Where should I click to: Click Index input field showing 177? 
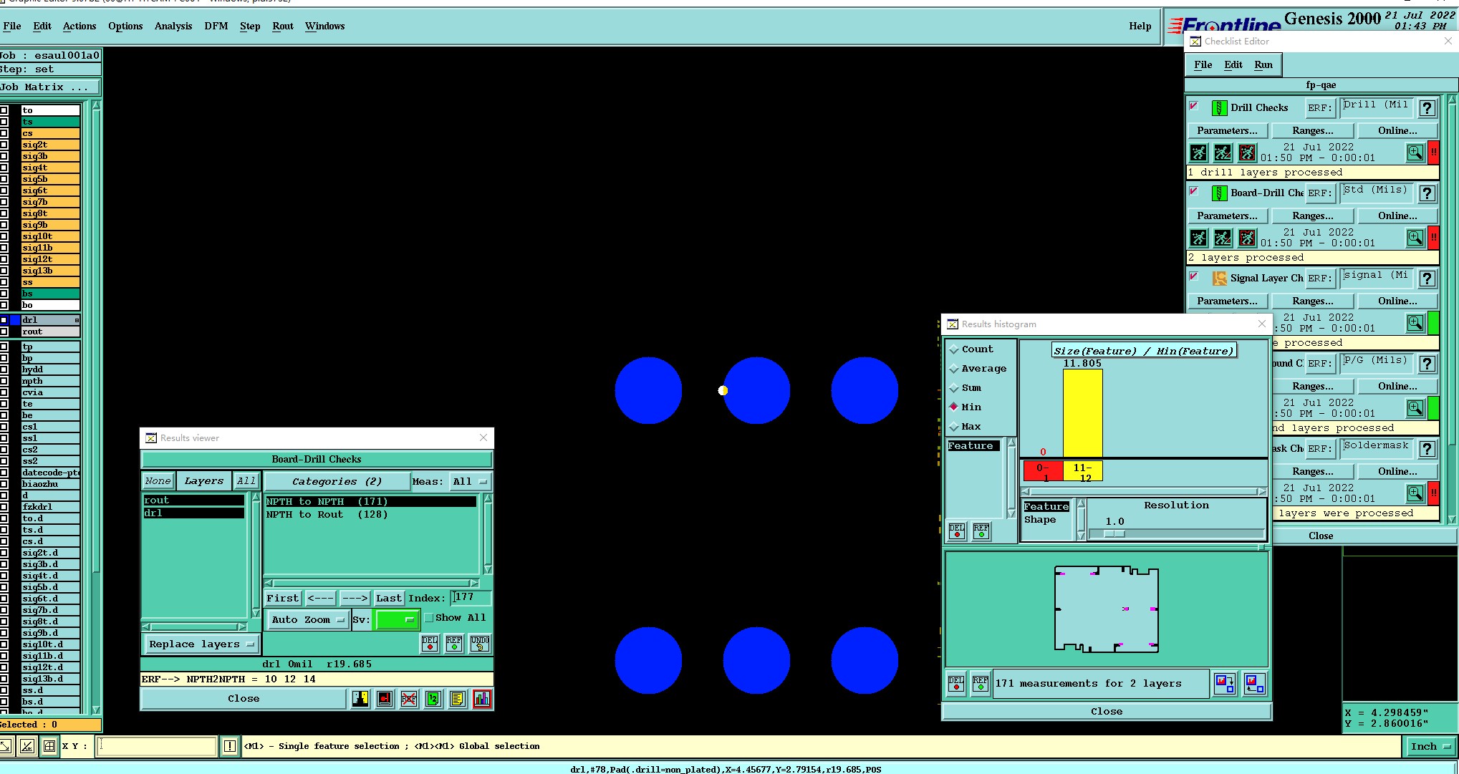pos(471,598)
